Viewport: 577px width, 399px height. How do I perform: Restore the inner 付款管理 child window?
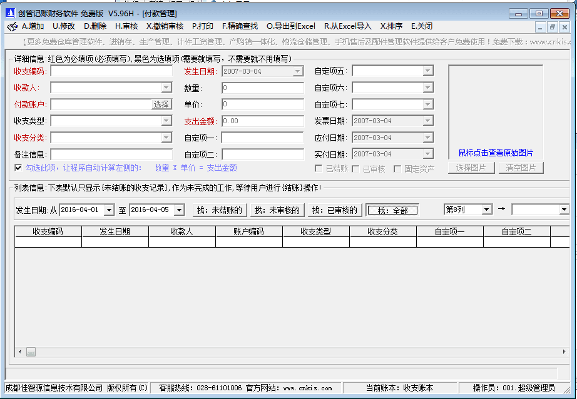click(x=553, y=27)
